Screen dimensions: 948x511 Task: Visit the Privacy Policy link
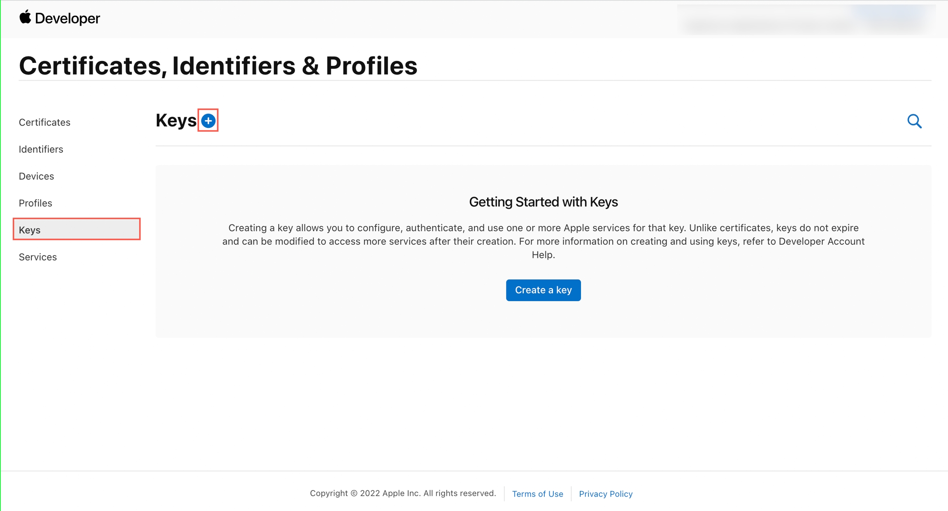[x=606, y=494]
